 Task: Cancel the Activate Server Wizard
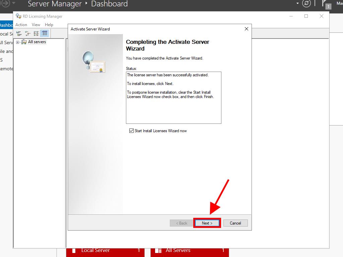pyautogui.click(x=235, y=223)
